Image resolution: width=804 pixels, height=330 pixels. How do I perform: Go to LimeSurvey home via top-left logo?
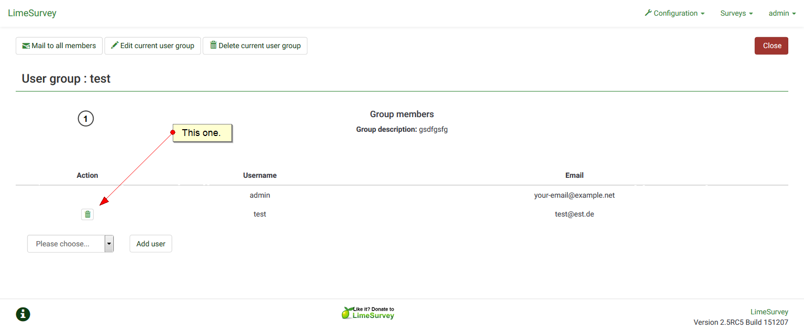point(32,13)
